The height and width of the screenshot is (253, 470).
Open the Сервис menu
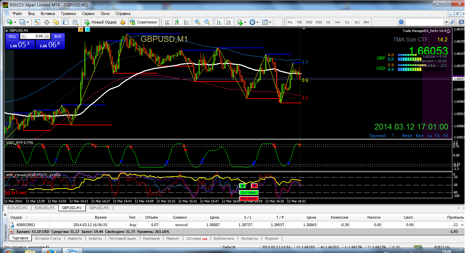tap(88, 14)
